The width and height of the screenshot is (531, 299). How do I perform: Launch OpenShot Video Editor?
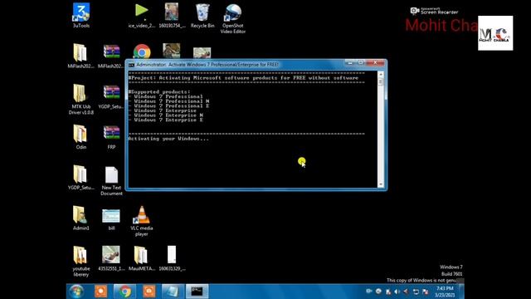tap(232, 18)
